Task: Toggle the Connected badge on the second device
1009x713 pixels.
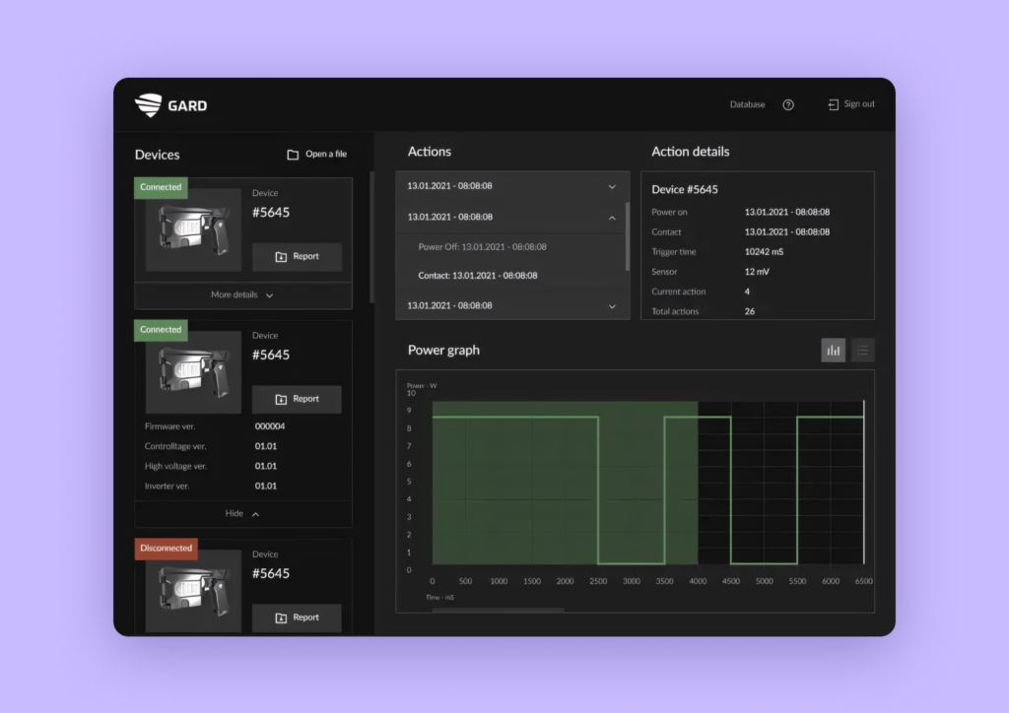Action: [x=160, y=330]
